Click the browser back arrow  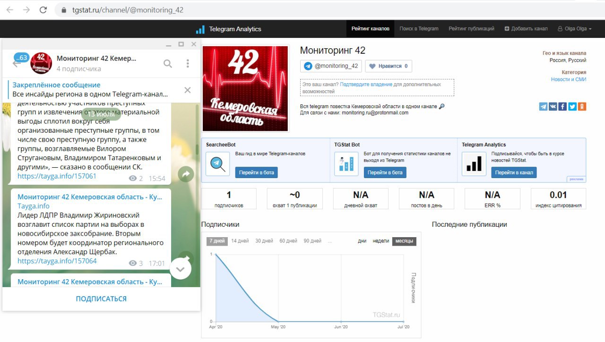coord(9,9)
